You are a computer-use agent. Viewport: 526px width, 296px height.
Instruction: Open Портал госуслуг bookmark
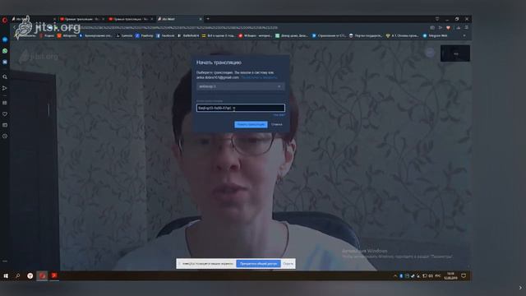click(366, 35)
